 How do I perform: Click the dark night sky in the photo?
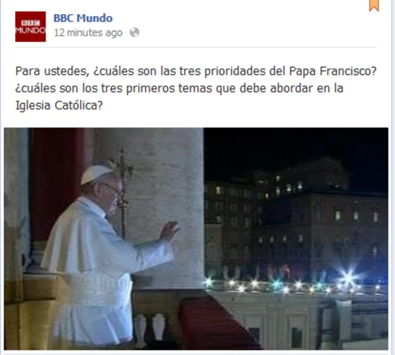pos(295,149)
